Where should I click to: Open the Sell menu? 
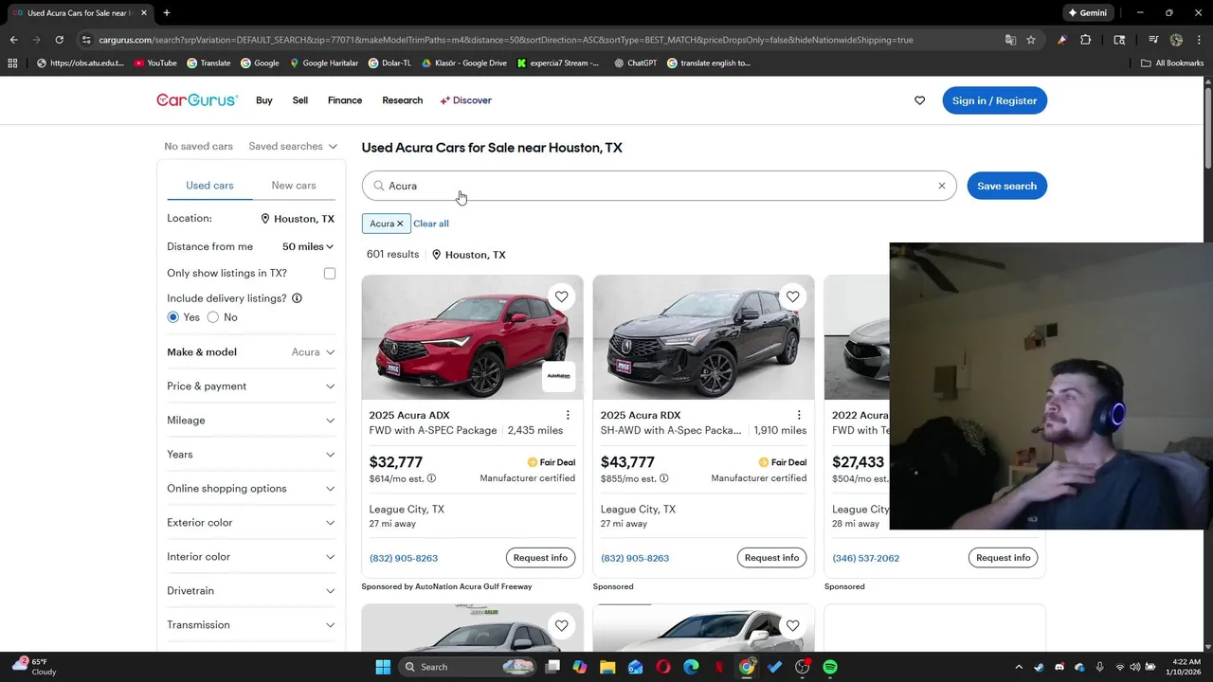coord(300,100)
